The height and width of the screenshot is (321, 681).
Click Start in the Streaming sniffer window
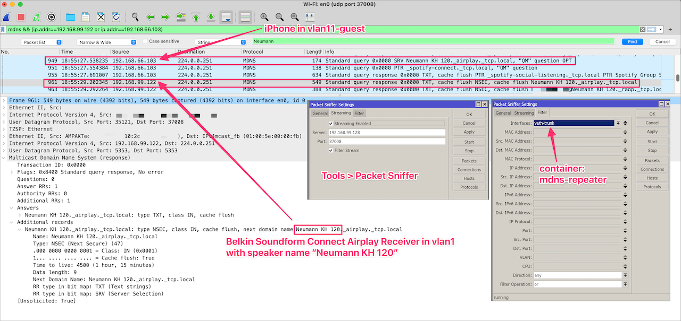click(469, 142)
